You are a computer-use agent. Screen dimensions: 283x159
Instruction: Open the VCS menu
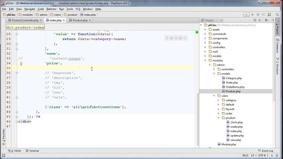78,9
